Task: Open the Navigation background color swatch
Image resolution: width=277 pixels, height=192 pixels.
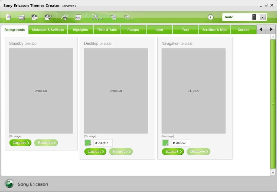Action: click(x=165, y=143)
